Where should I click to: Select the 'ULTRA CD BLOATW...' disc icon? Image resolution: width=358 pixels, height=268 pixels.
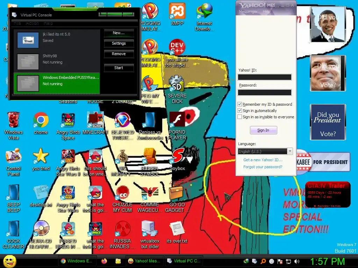pos(41,235)
